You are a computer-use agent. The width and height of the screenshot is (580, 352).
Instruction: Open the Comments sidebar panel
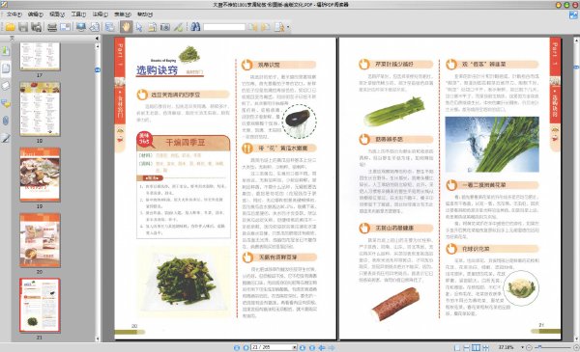[x=6, y=104]
